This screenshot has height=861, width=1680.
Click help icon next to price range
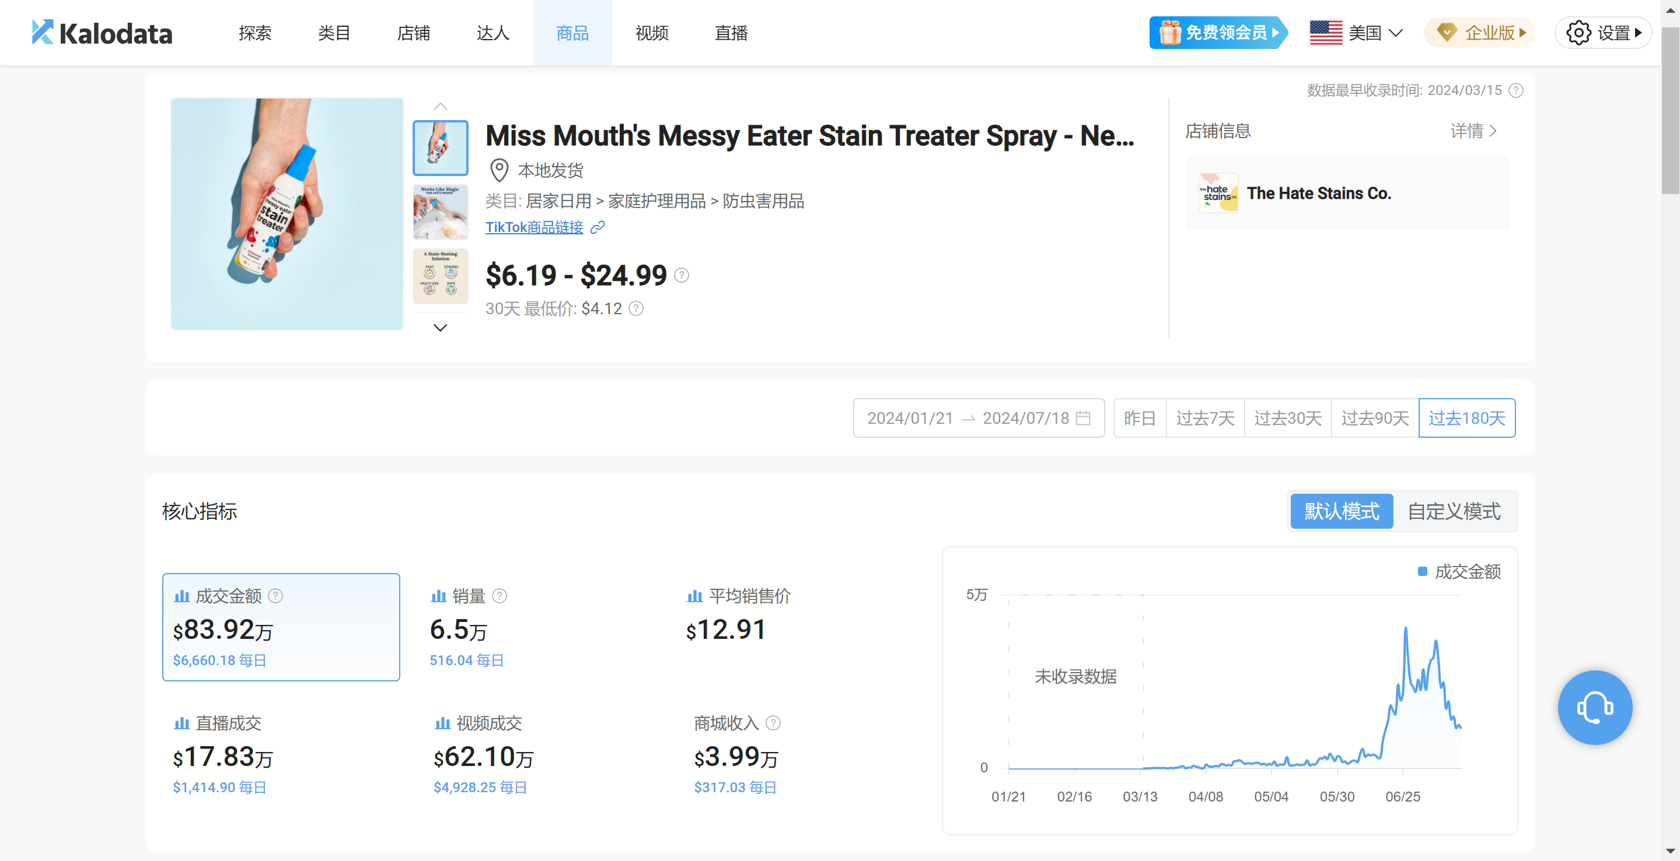(681, 276)
